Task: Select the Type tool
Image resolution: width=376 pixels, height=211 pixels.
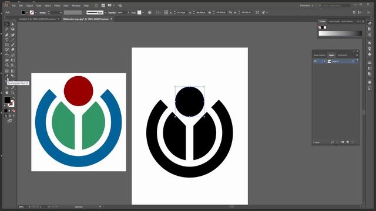Action: tap(6, 40)
